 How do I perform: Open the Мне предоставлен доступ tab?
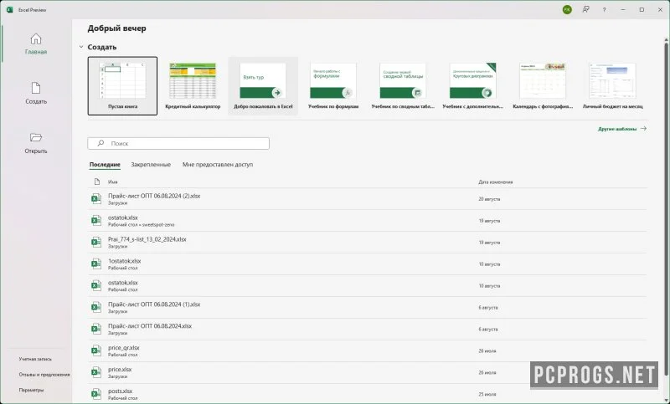[218, 164]
